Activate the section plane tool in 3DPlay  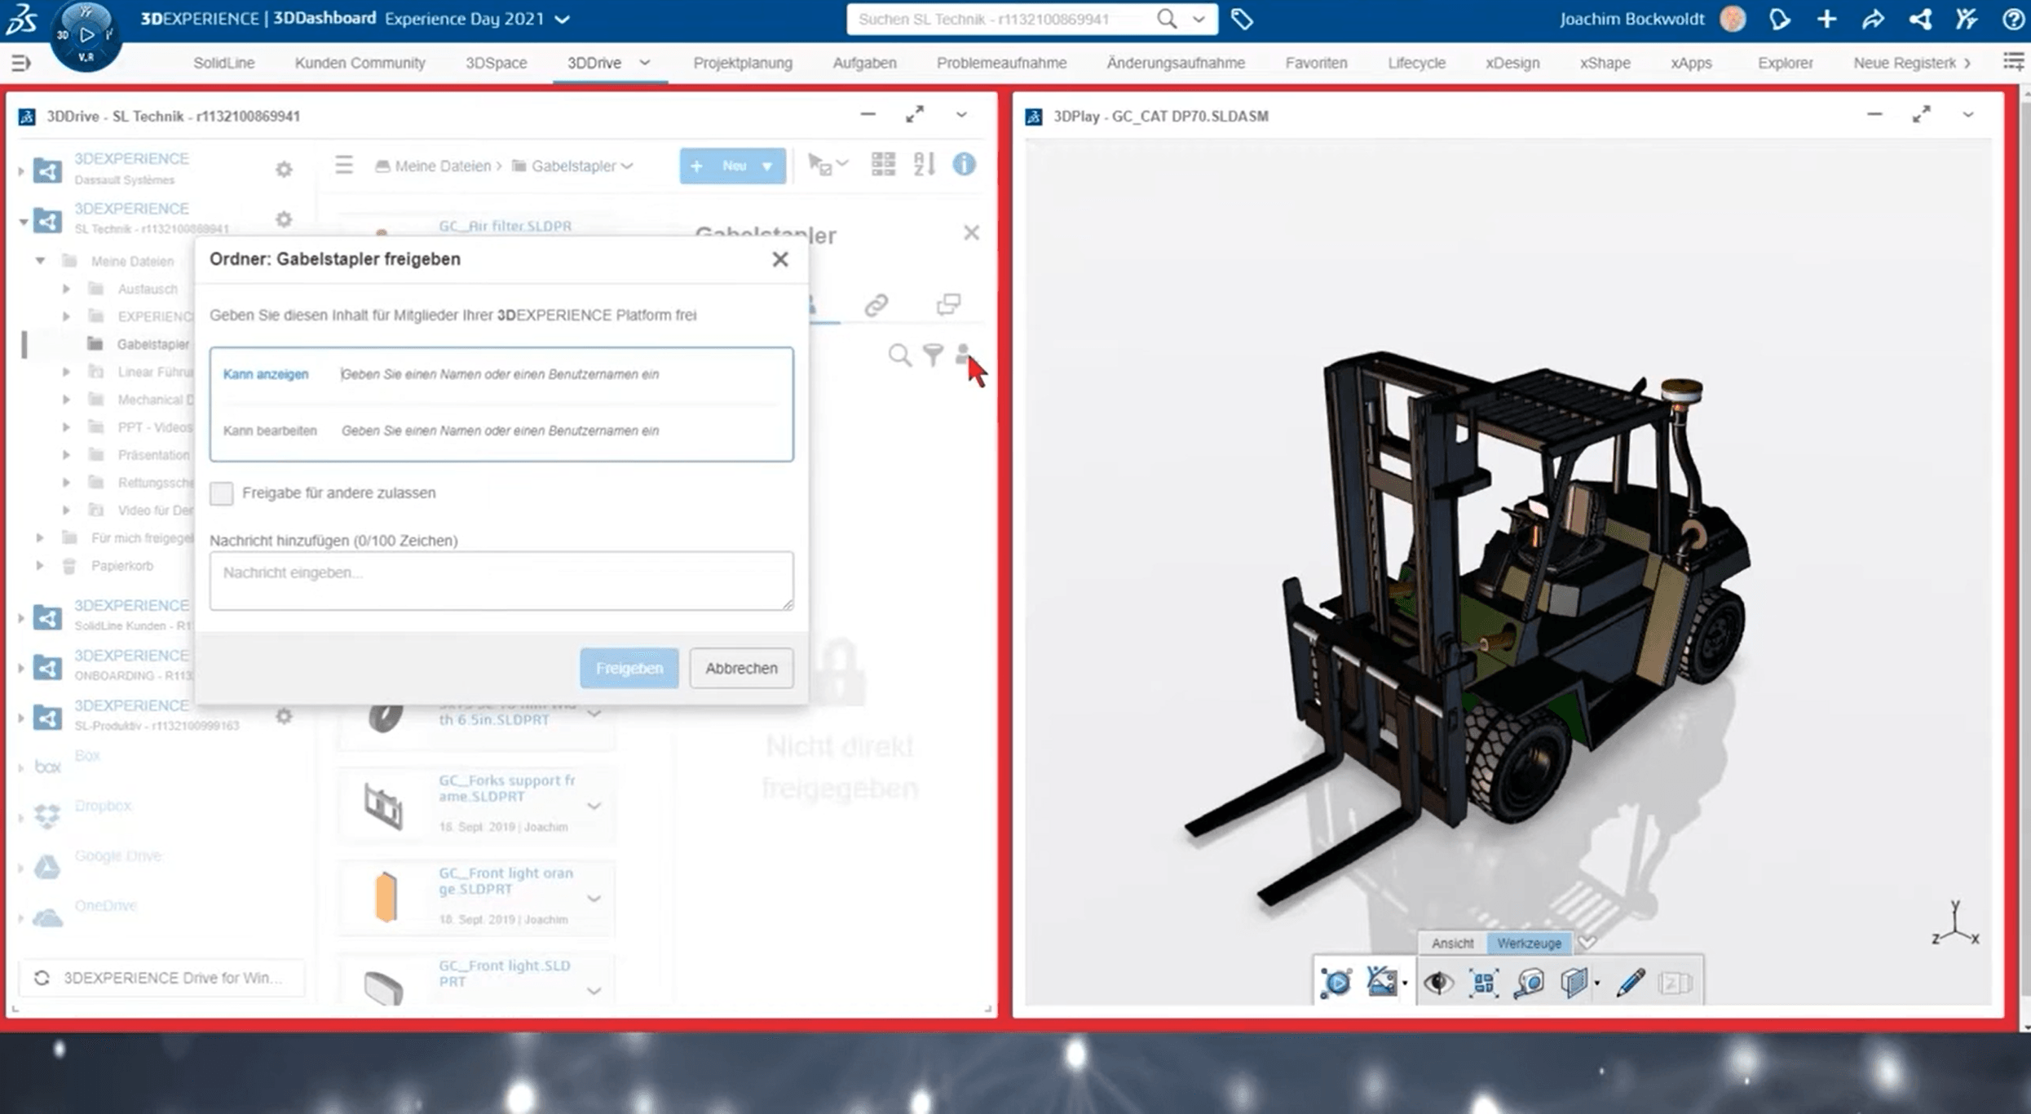pos(1574,983)
